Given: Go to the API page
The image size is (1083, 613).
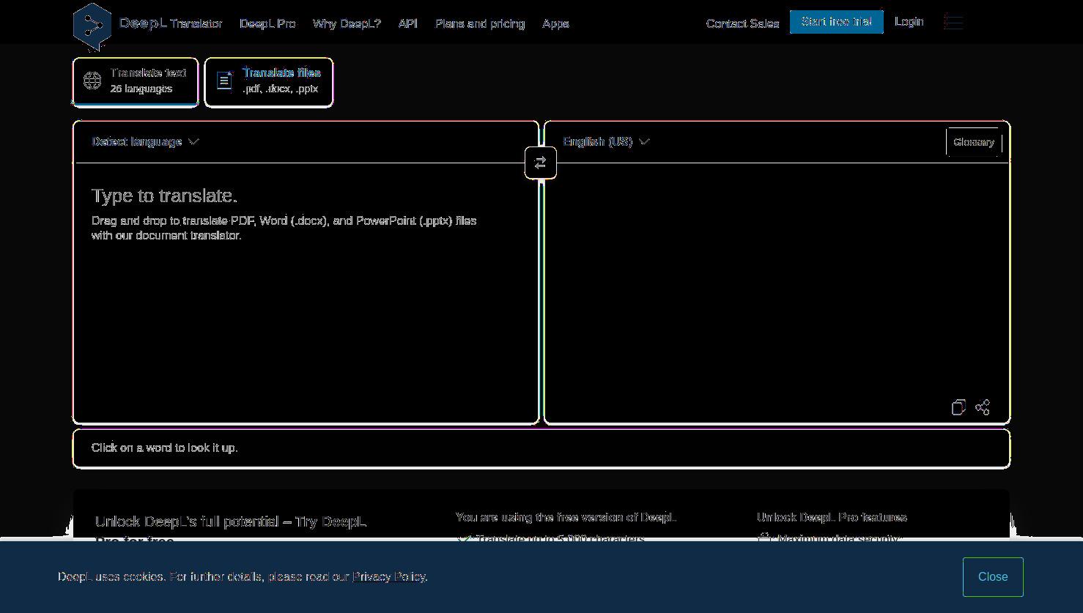Looking at the screenshot, I should pos(408,23).
